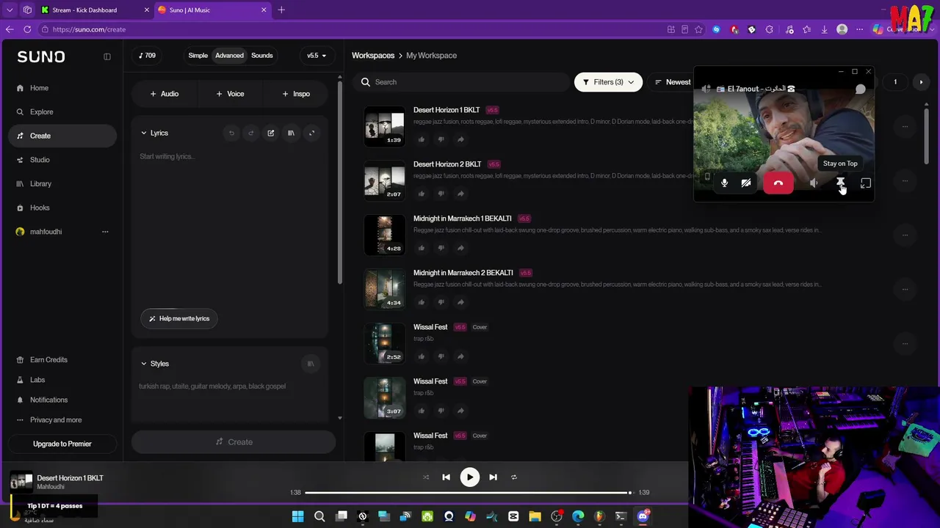This screenshot has width=940, height=528.
Task: Open the Discord taskbar icon
Action: pos(643,517)
